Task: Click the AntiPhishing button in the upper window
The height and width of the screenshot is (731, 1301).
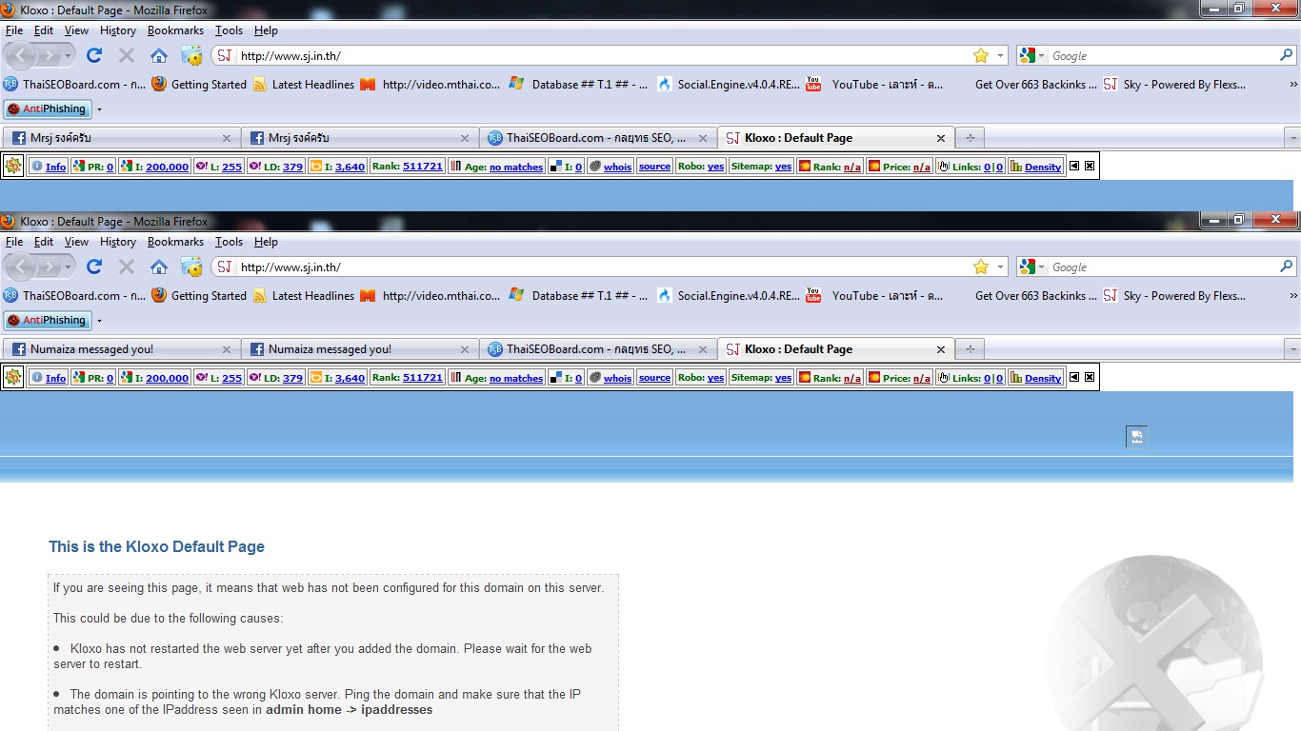Action: [x=47, y=109]
